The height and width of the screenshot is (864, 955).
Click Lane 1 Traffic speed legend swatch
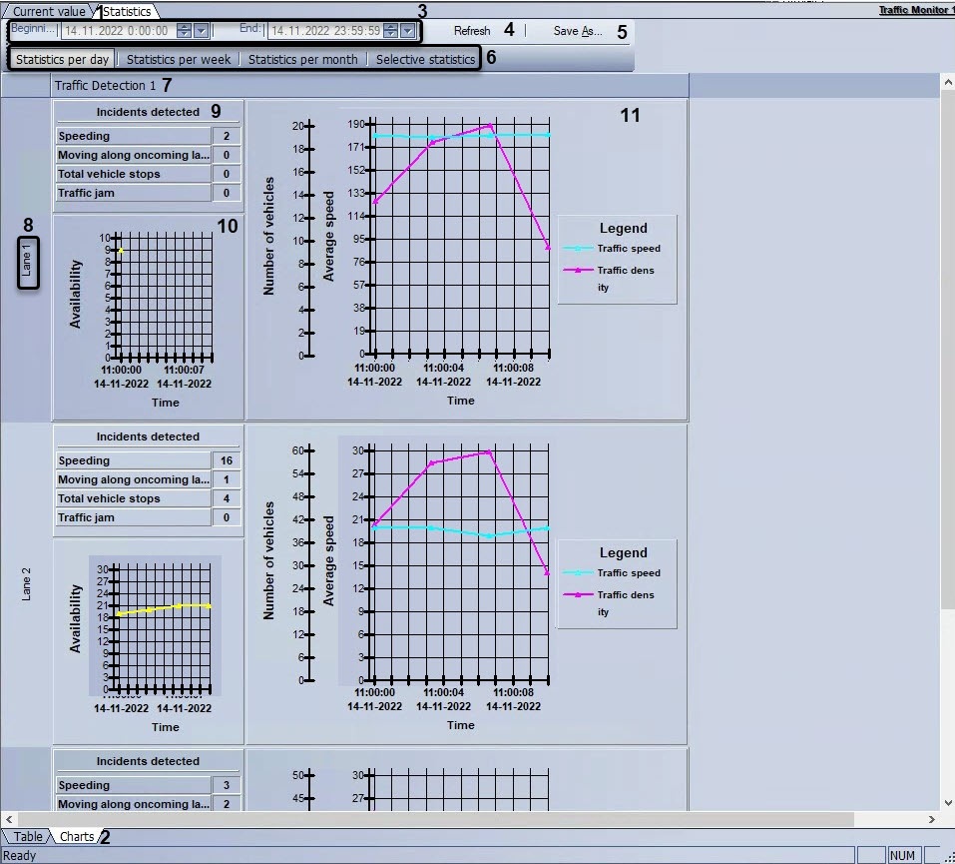pos(578,249)
